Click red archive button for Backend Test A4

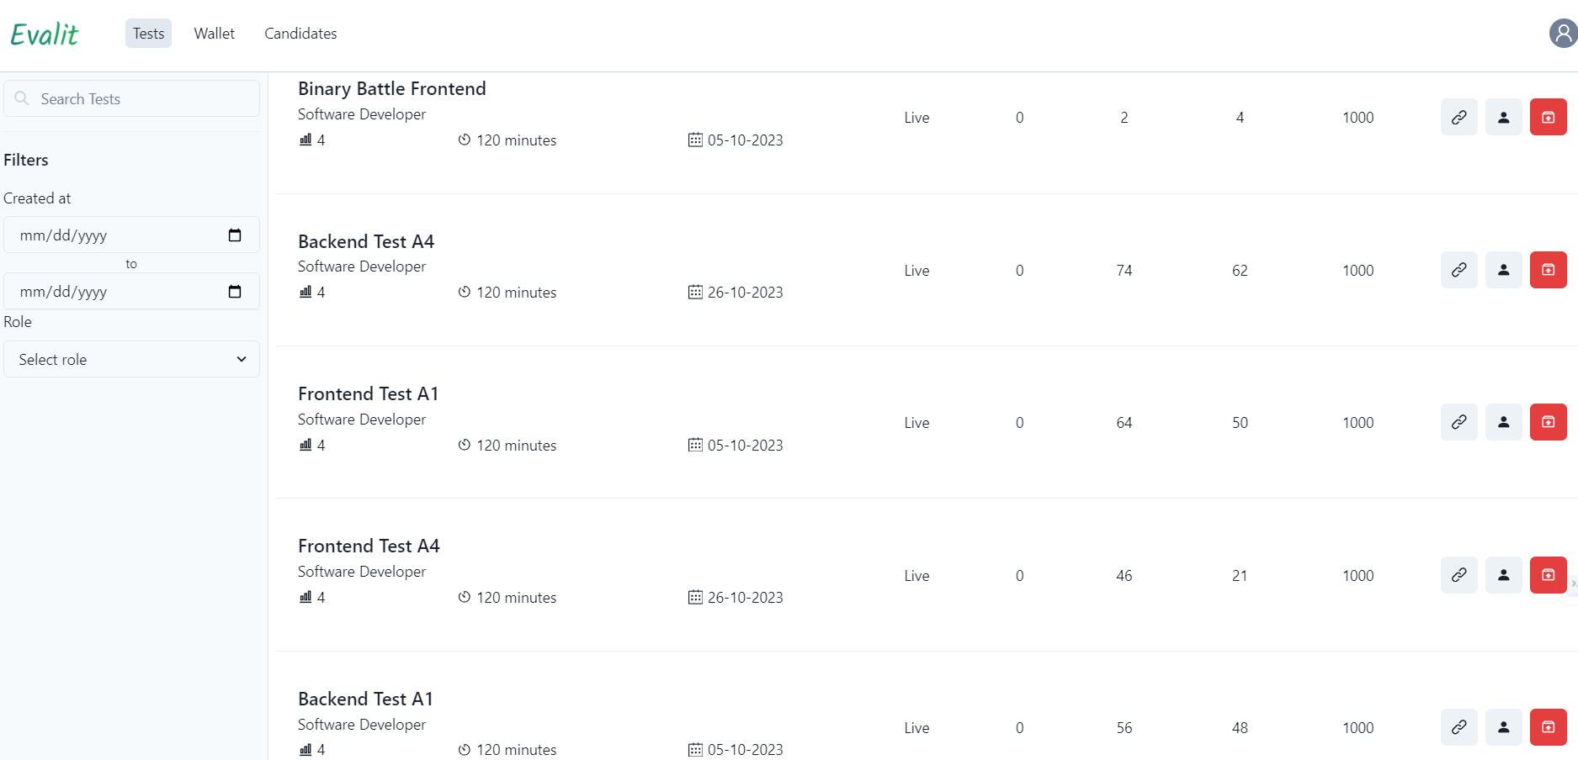point(1548,270)
